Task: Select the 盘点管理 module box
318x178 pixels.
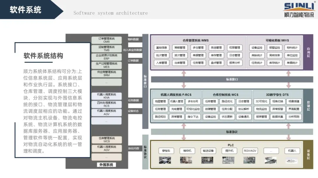Action: (x=216, y=63)
